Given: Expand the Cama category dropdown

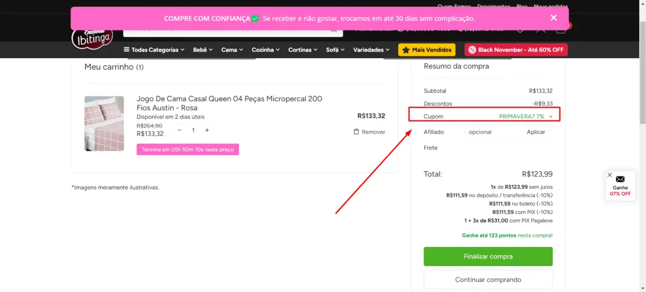Looking at the screenshot, I should tap(232, 50).
